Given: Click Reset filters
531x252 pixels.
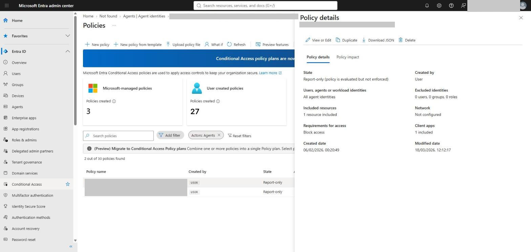Looking at the screenshot, I should [x=239, y=136].
